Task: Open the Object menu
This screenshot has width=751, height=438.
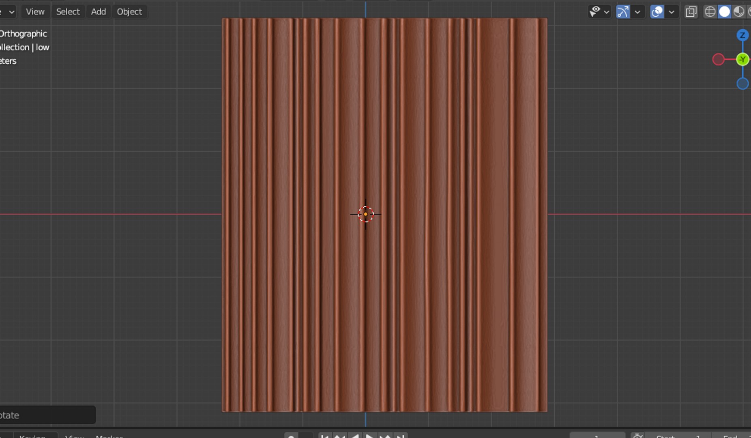Action: tap(129, 11)
